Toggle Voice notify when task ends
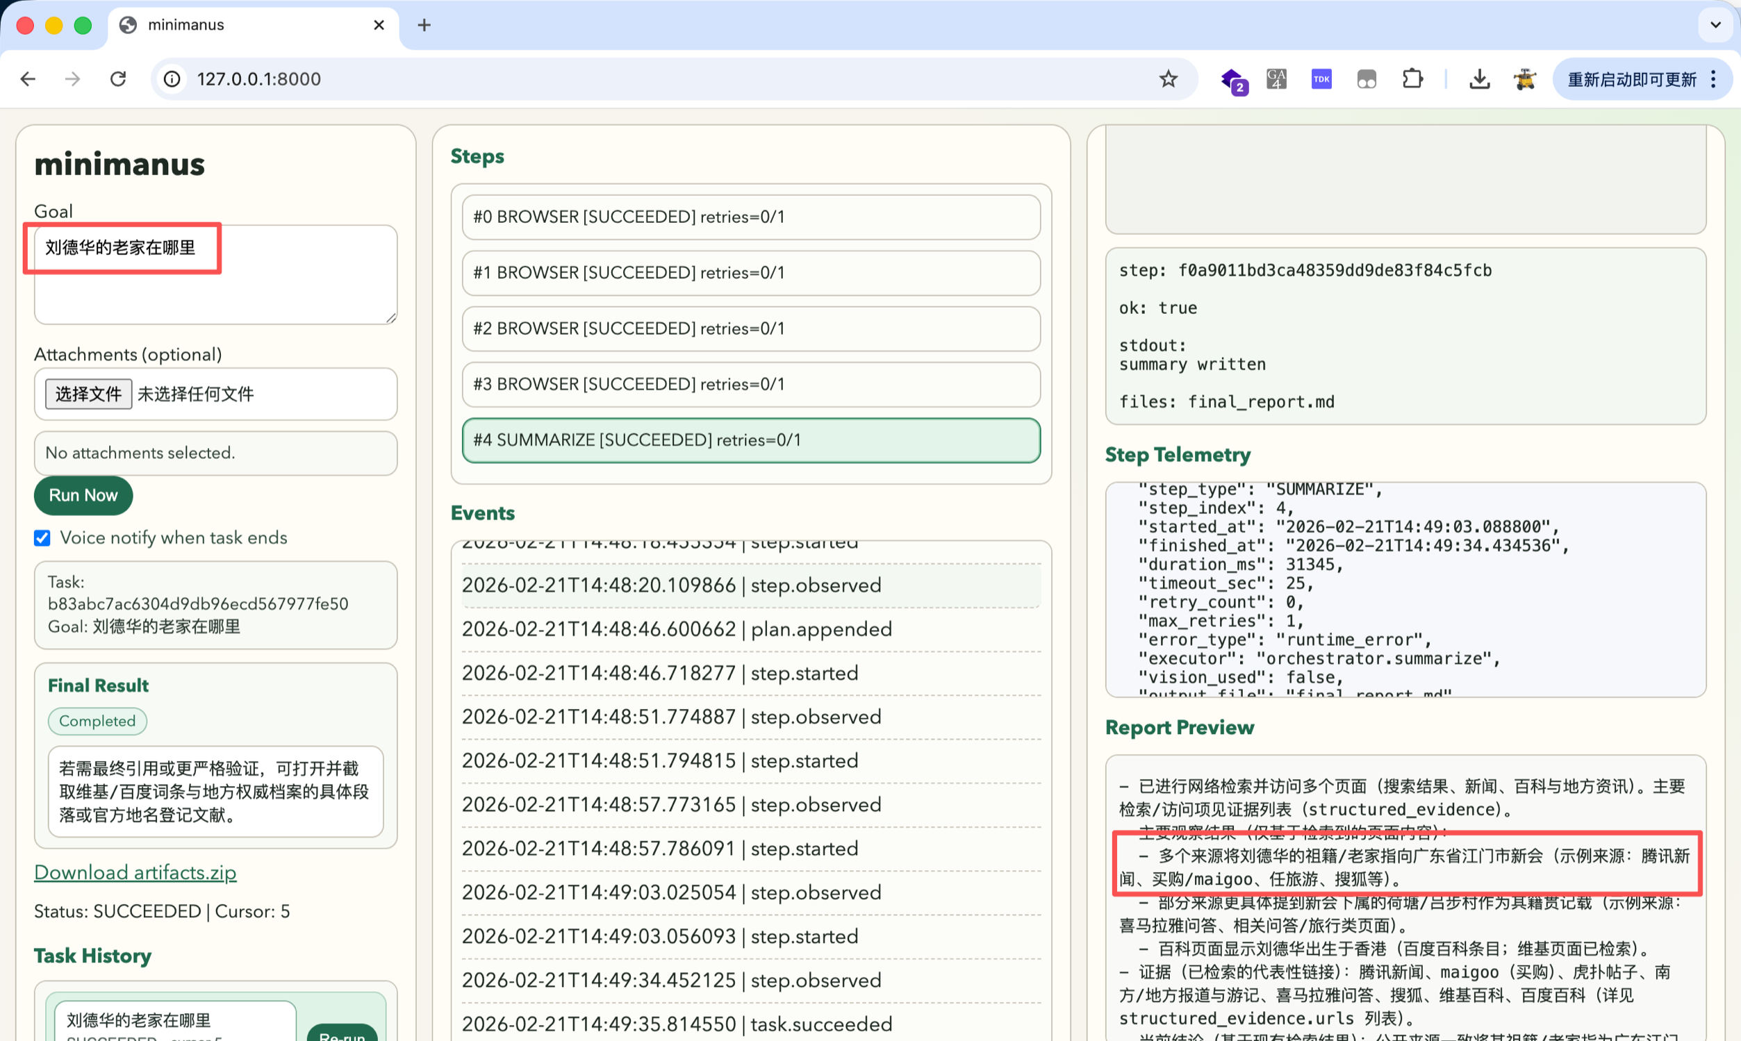 [43, 538]
